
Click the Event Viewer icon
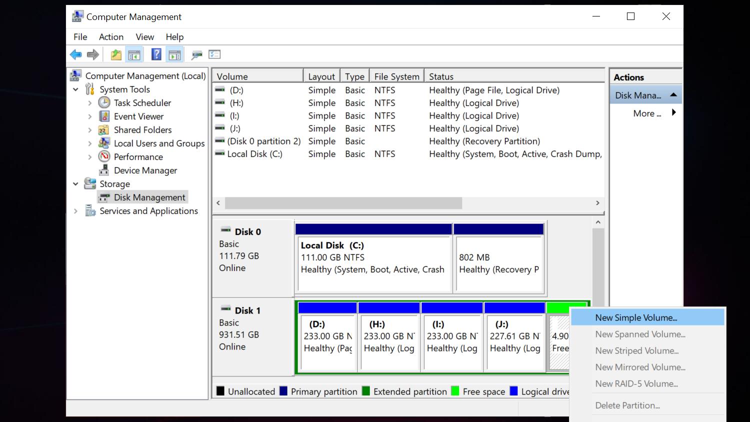point(104,116)
